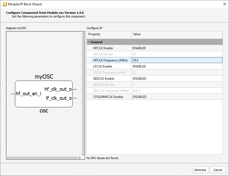The image size is (229, 176).
Task: Click the LFCLK Frequency (kHz) property label
Action: click(x=109, y=73)
